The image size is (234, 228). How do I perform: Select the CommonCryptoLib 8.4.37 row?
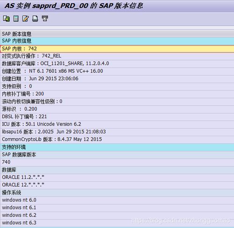click(117, 140)
